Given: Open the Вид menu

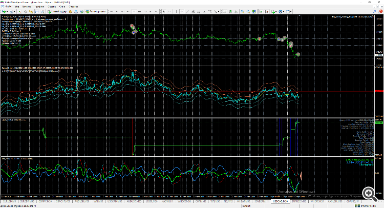Looking at the screenshot, I should click(x=17, y=7).
